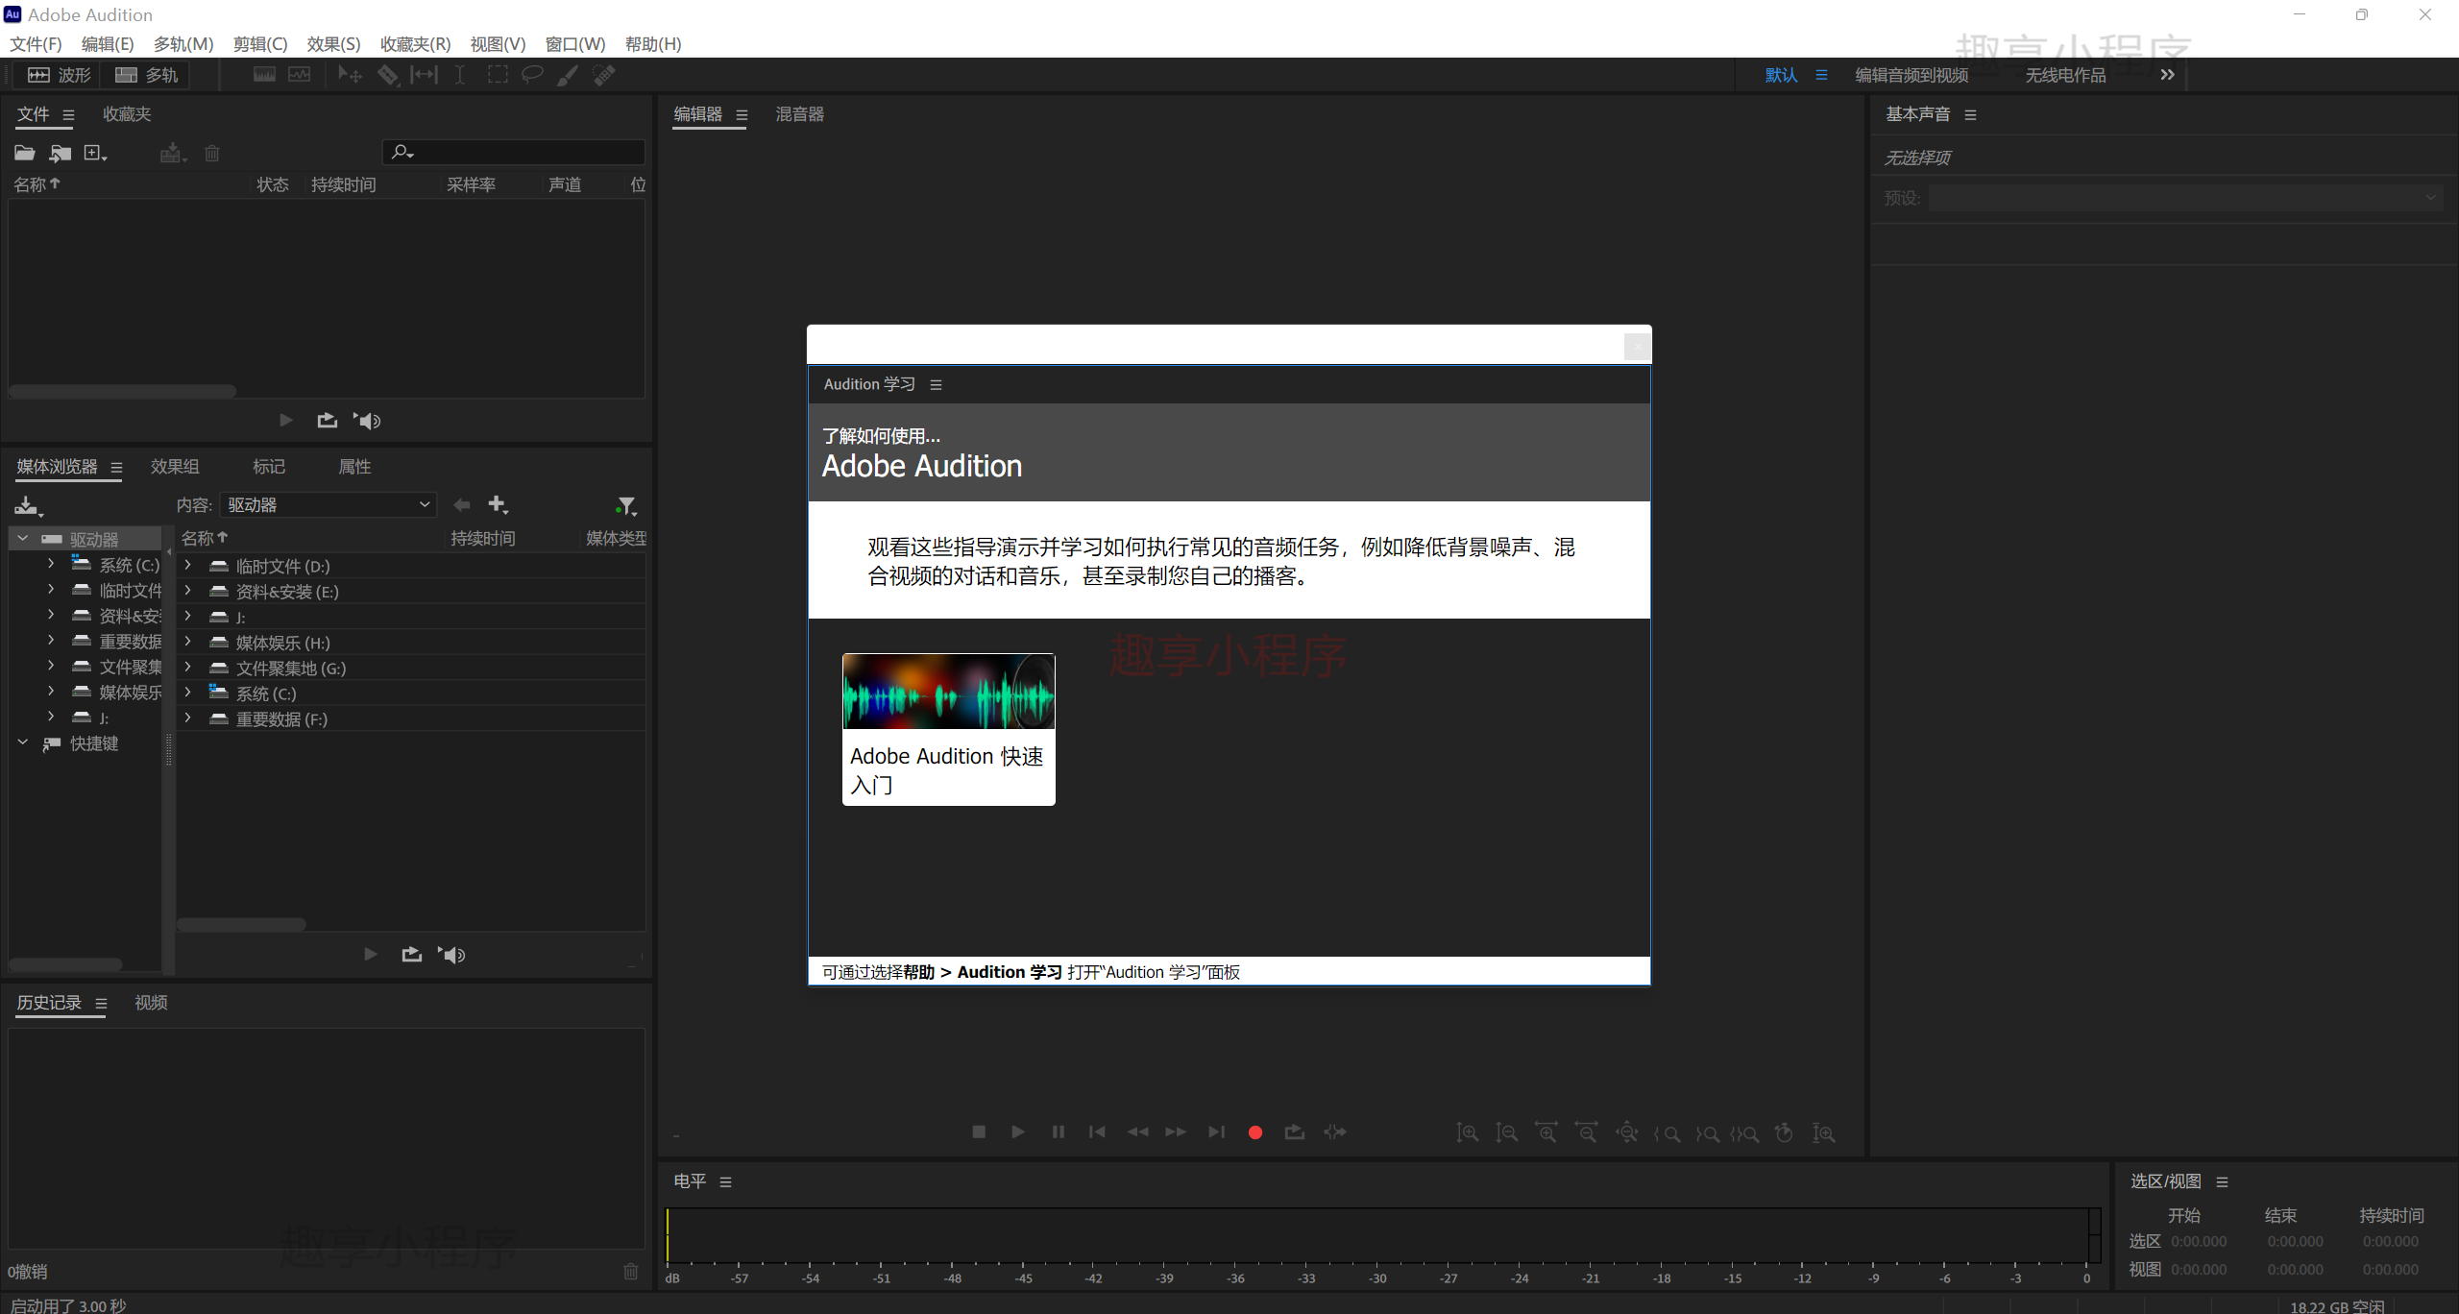Screen dimensions: 2459x1314
Task: Sort files by 名称 column header
Action: (37, 184)
